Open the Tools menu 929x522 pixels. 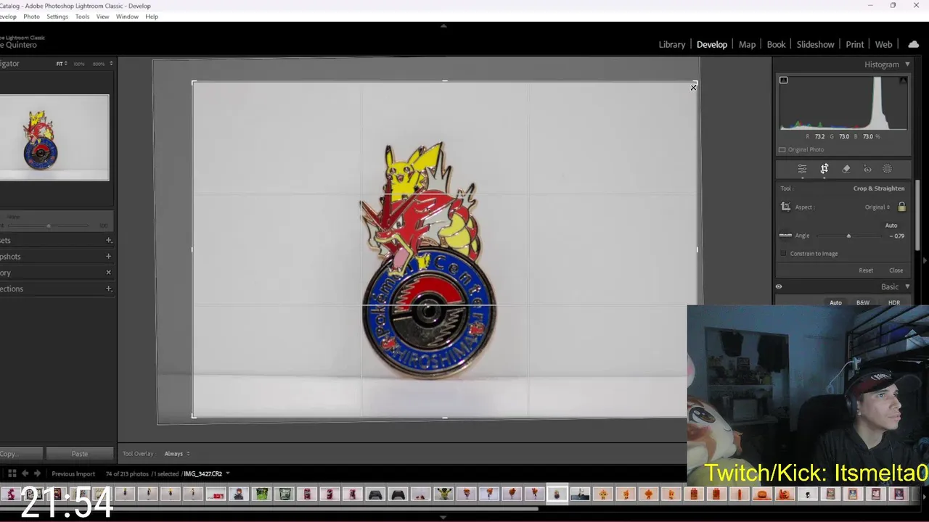point(83,17)
